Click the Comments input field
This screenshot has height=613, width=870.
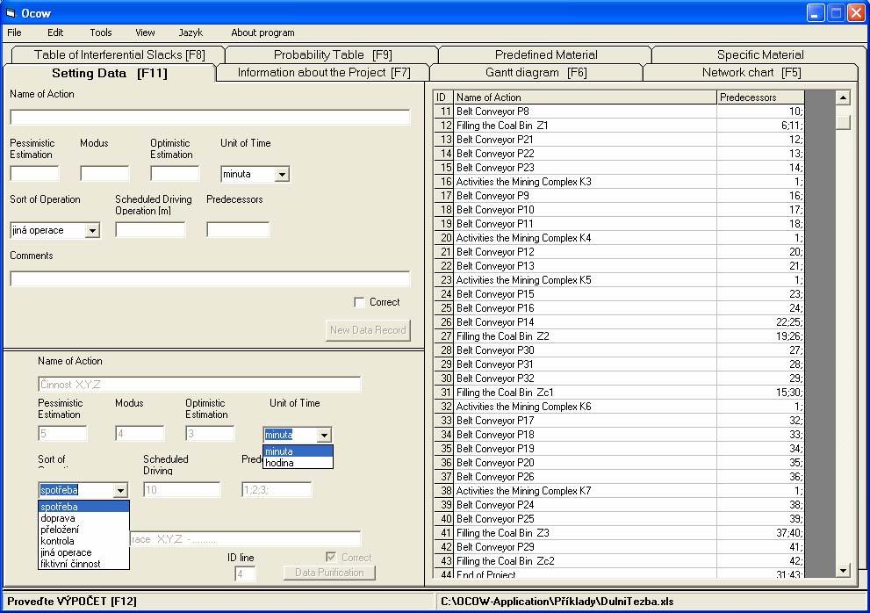(210, 278)
